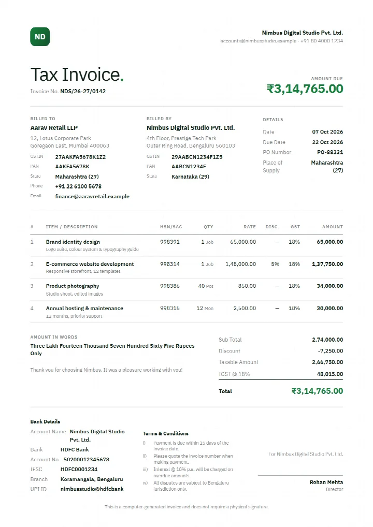The width and height of the screenshot is (373, 527).
Task: Select UPI ID nimbusstudio@hdfcbank
Action: point(92,489)
